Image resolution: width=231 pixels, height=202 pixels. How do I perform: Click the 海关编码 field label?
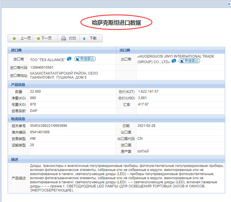click(19, 132)
